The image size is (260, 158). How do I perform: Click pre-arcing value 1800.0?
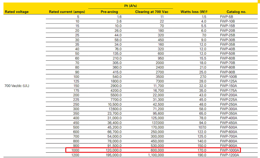(x=116, y=81)
